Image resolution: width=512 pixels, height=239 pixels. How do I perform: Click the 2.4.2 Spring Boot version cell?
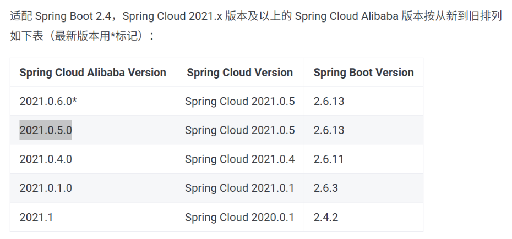(363, 217)
